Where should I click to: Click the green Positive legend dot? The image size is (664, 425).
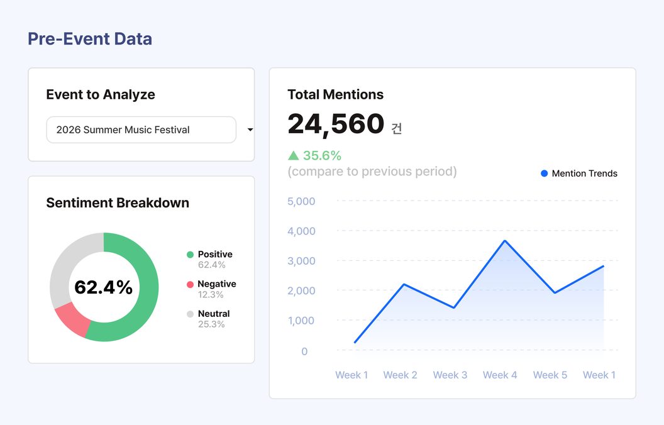(190, 255)
